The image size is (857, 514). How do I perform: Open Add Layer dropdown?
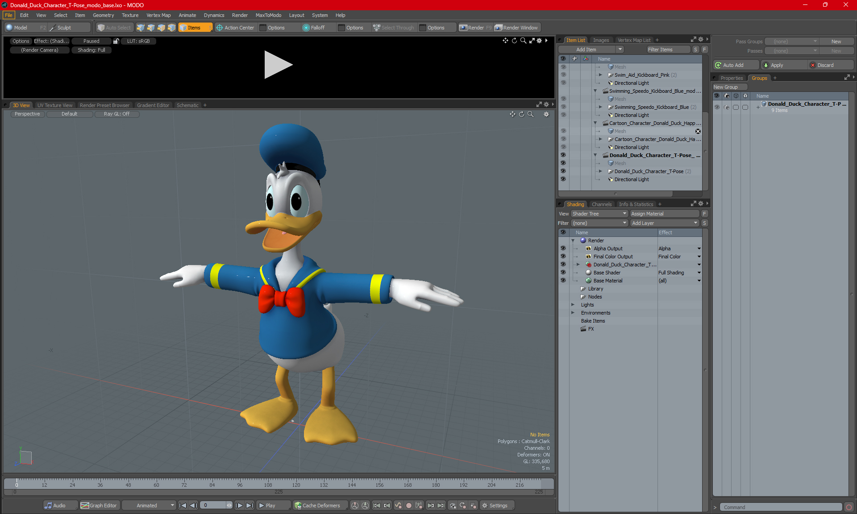click(664, 223)
